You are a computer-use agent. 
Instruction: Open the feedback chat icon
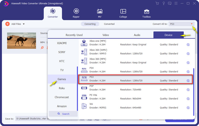[x=170, y=3]
